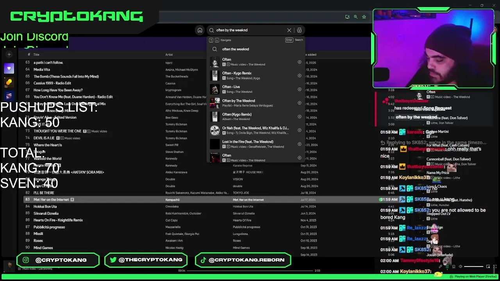
Task: Select track 'Mind Games'
Action: tap(43, 248)
